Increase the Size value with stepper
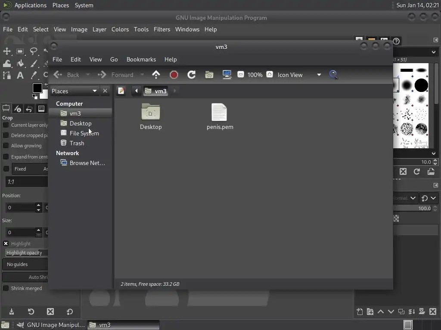This screenshot has height=330, width=441. pos(38,230)
